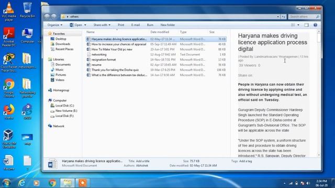Refresh the others folder view
This screenshot has height=188, width=335.
284,17
